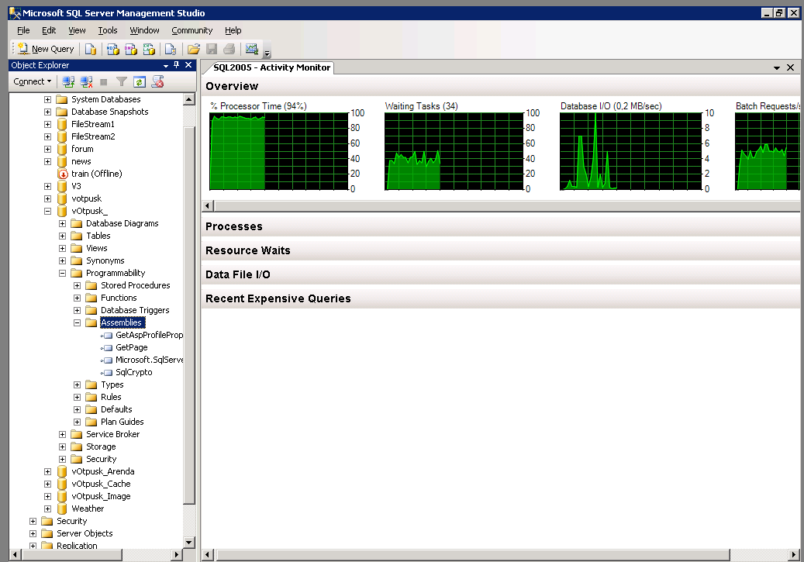
Task: Click Object Explorer horizontal scroll right arrow
Action: [x=177, y=554]
